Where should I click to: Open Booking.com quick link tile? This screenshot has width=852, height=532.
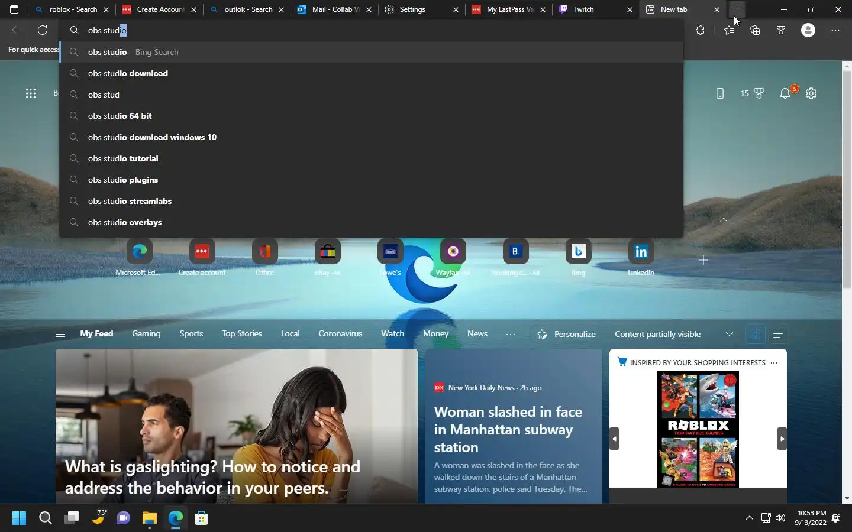pos(515,257)
